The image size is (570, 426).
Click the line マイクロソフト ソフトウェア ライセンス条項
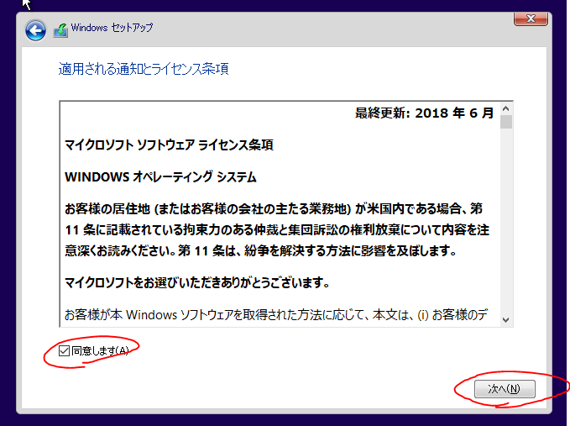169,145
